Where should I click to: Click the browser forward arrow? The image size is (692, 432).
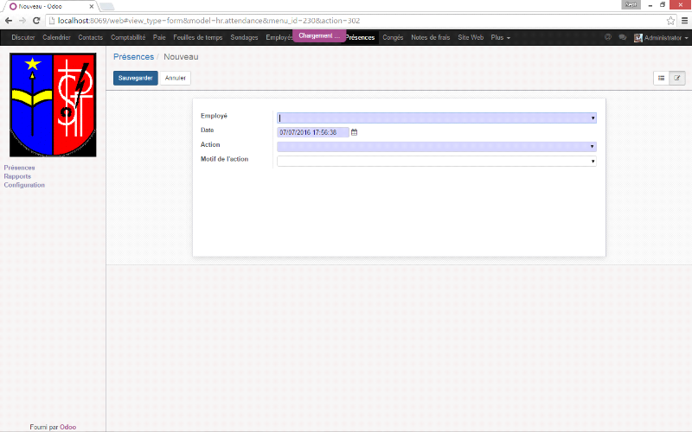click(22, 21)
